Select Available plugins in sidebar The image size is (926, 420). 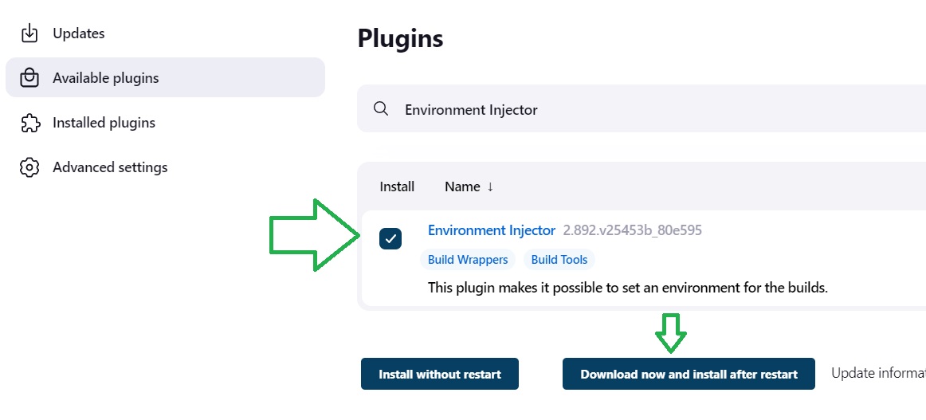click(166, 77)
